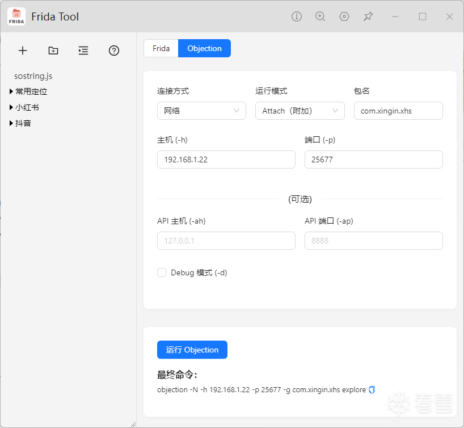Click the 运行 Objection button
Image resolution: width=464 pixels, height=428 pixels.
[192, 350]
